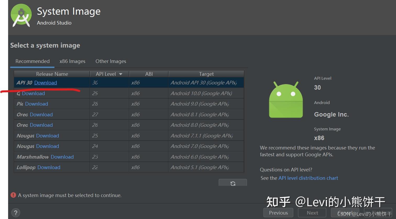This screenshot has width=396, height=219.
Task: Select Android 8.1 (Google APIs) row
Action: tap(129, 114)
